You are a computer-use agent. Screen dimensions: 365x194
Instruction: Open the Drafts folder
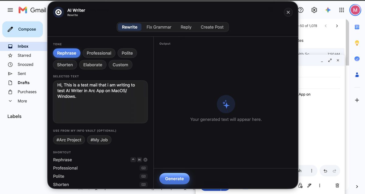pos(23,83)
